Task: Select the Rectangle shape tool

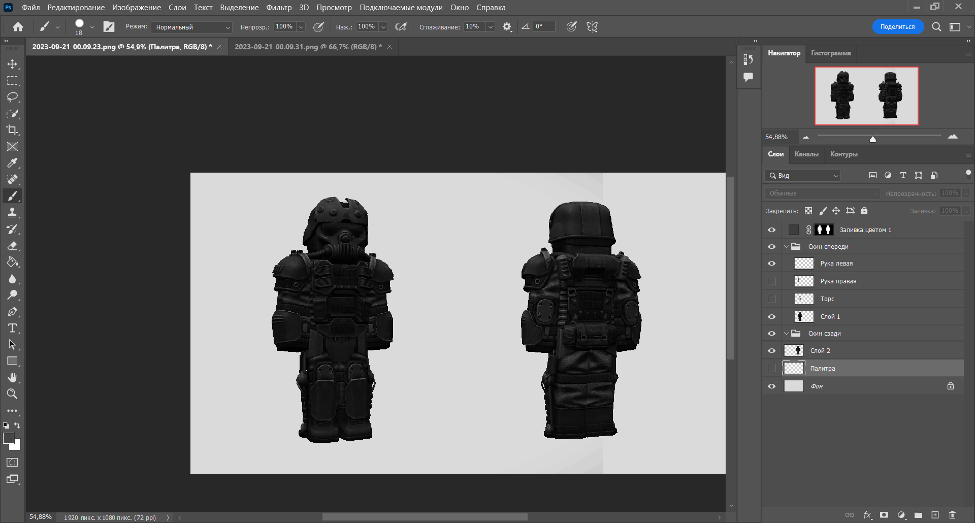Action: click(x=12, y=361)
